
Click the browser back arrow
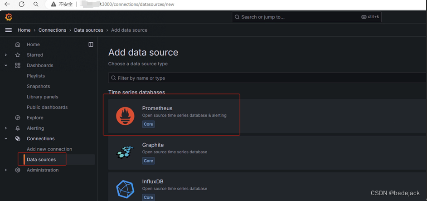7,5
